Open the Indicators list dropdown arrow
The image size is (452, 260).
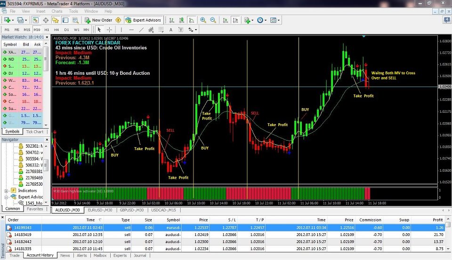pyautogui.click(x=252, y=20)
